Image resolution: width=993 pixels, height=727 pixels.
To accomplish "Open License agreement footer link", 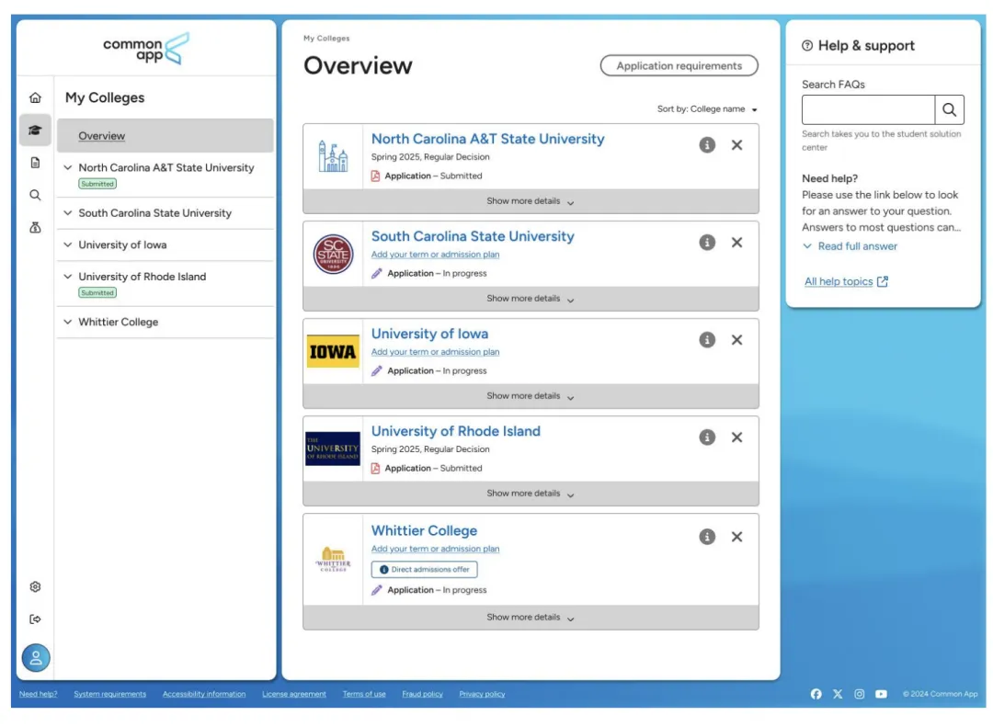I will click(x=294, y=694).
